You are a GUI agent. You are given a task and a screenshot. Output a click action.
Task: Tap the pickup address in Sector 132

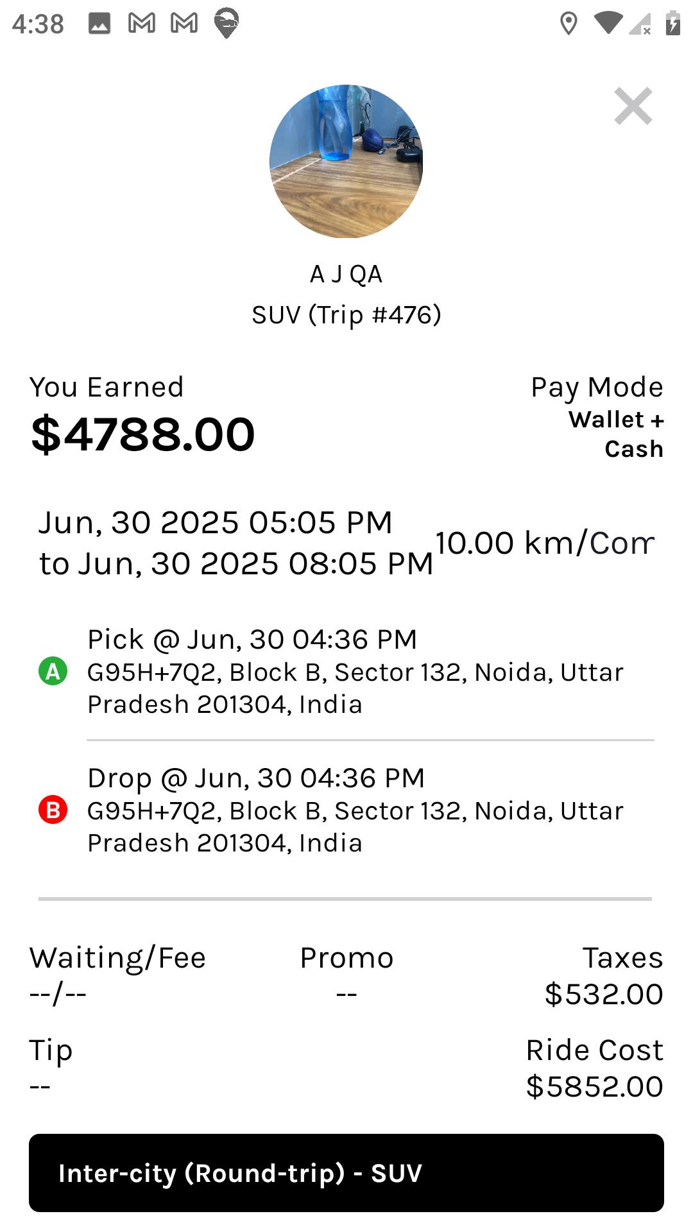(355, 688)
